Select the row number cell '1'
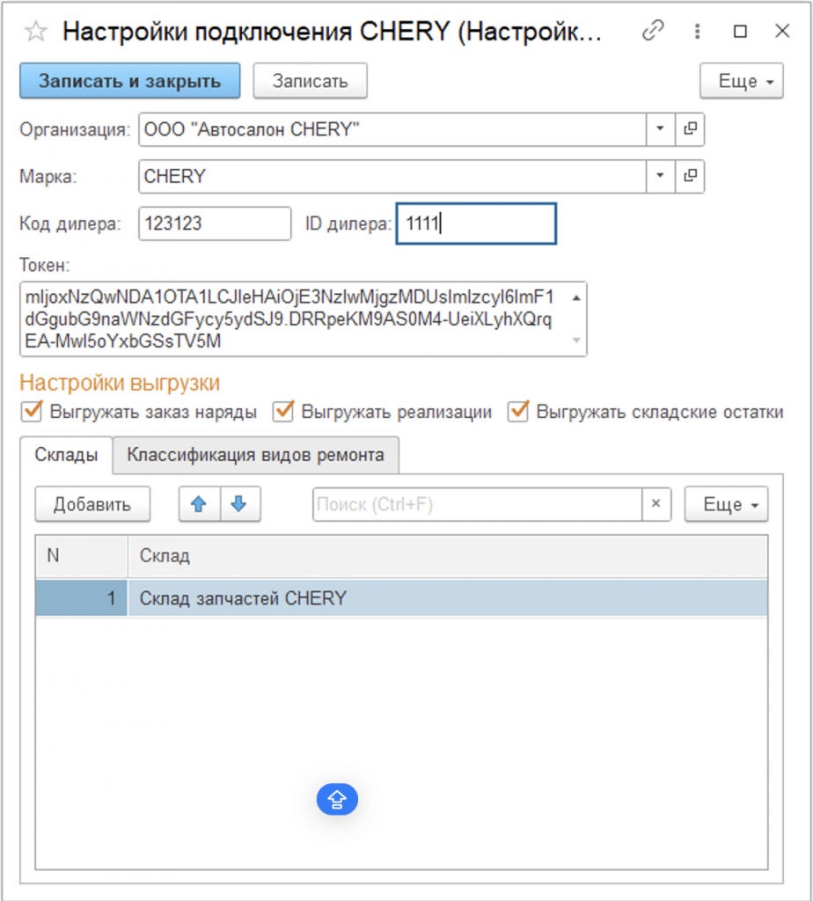The image size is (813, 901). 82,598
